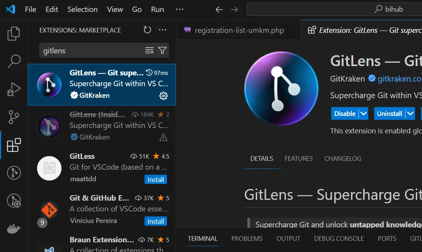
Task: Refresh the extensions marketplace list
Action: 147,30
